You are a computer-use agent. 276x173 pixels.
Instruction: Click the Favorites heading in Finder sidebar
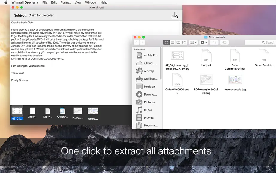[139, 50]
